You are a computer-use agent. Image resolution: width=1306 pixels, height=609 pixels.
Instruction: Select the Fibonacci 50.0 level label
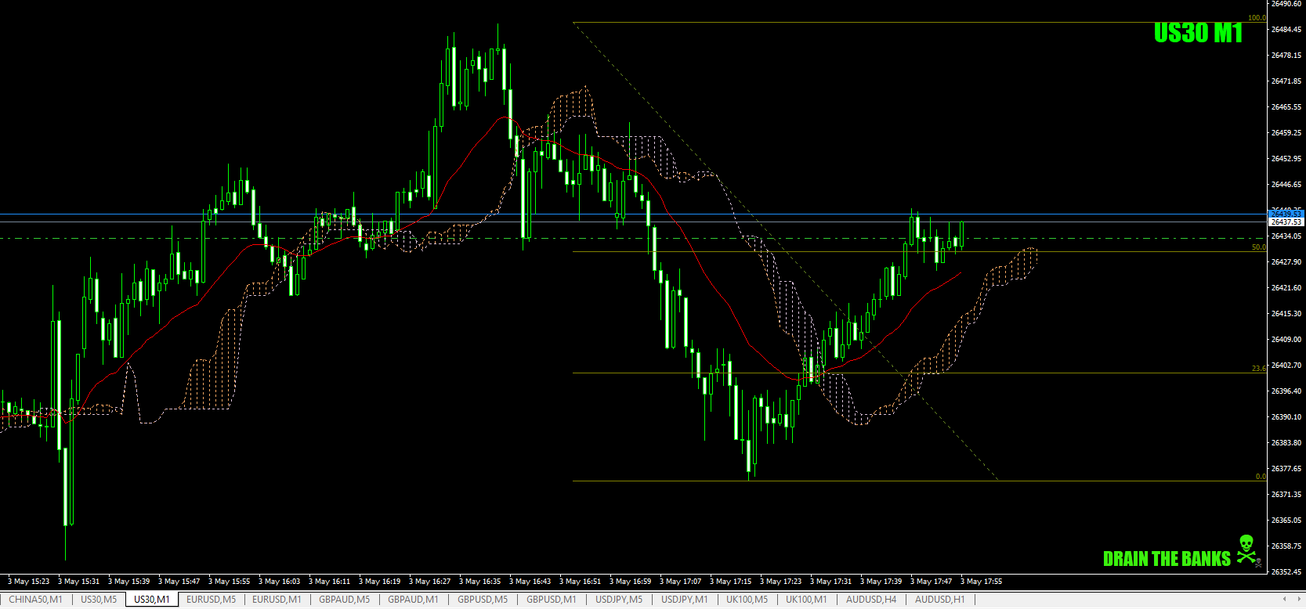[1258, 247]
